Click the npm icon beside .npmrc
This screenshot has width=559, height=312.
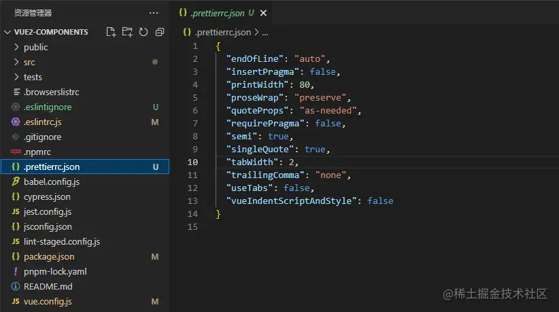16,152
